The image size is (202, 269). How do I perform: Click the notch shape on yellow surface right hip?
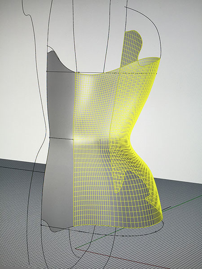click(151, 197)
